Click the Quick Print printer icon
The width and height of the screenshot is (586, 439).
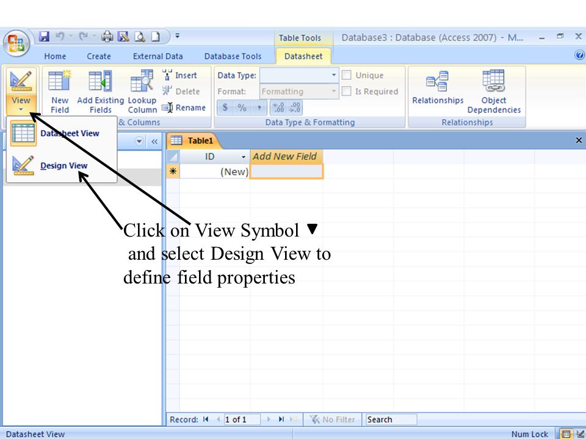[107, 36]
